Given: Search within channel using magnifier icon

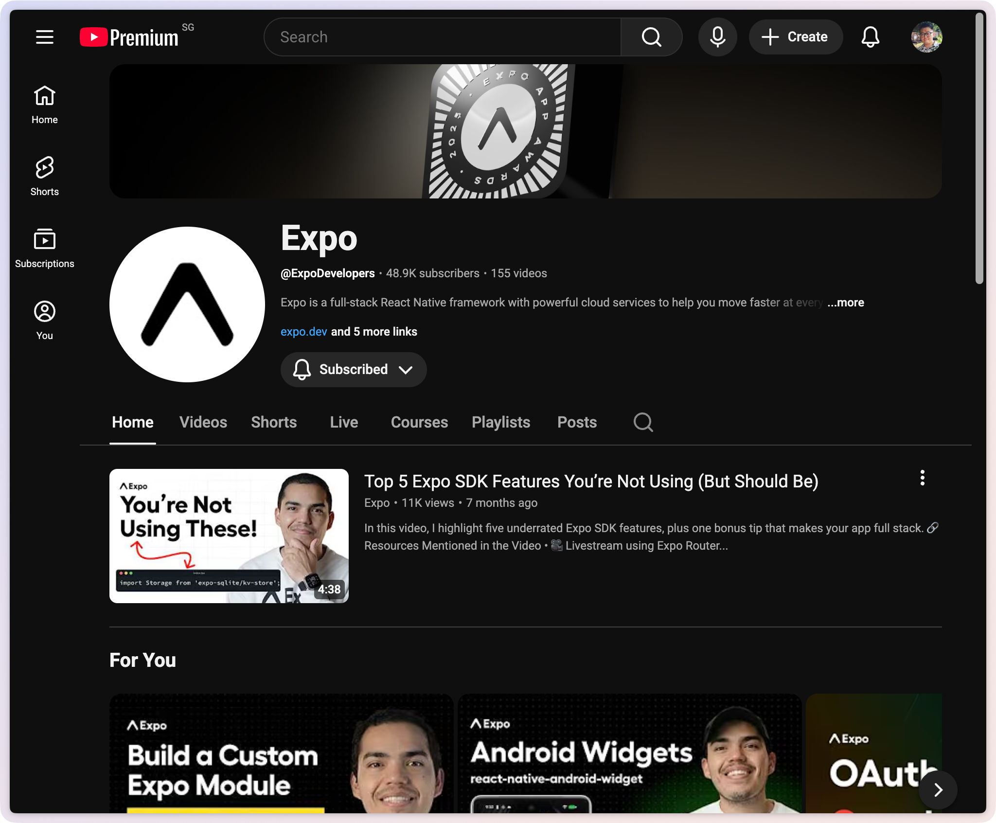Looking at the screenshot, I should (x=643, y=422).
